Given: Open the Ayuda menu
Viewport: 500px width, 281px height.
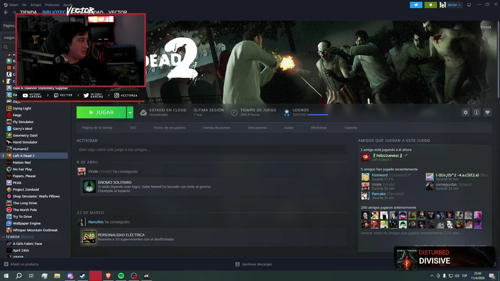Looking at the screenshot, I should 68,5.
